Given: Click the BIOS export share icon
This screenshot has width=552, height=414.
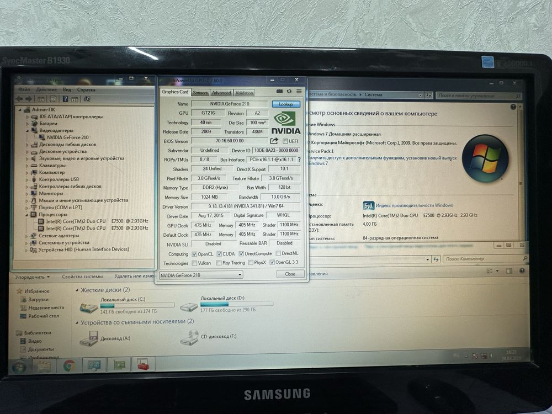Looking at the screenshot, I should point(274,141).
